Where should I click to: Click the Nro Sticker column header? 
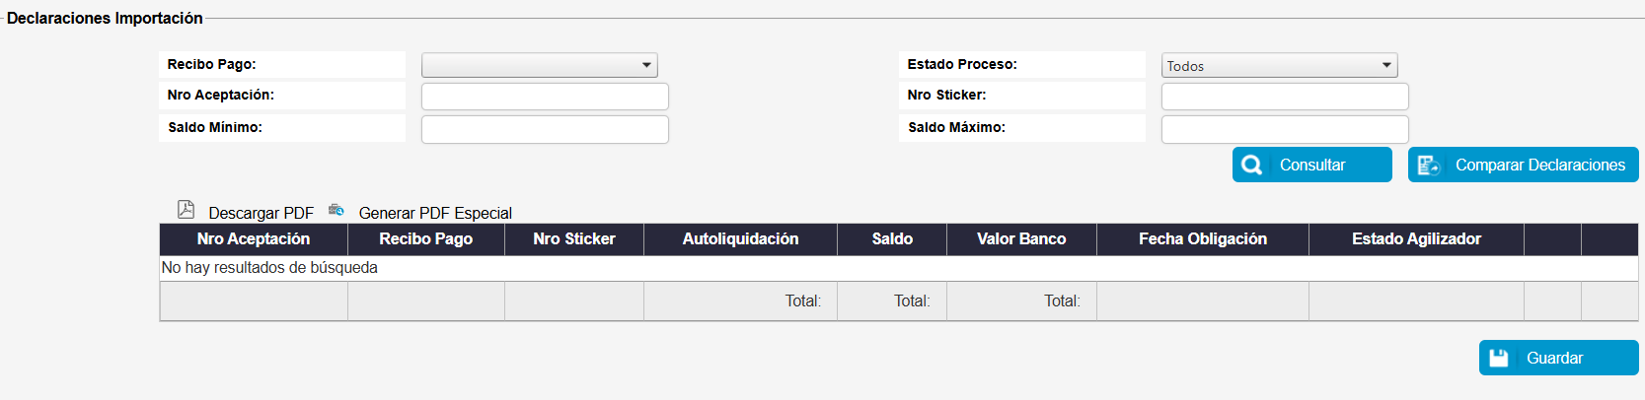pos(573,239)
